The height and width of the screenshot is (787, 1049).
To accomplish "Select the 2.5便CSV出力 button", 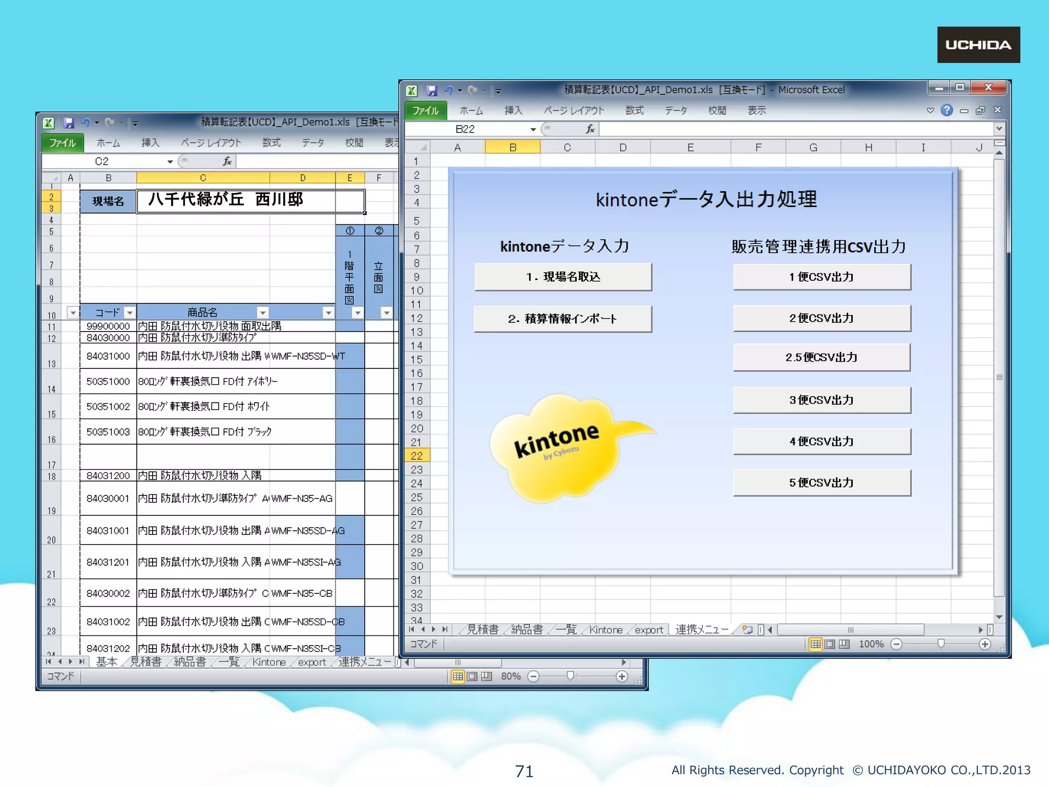I will pyautogui.click(x=822, y=357).
